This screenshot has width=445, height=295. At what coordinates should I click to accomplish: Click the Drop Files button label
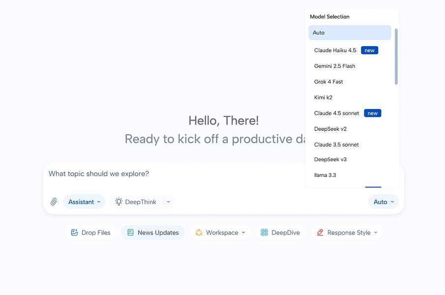(96, 233)
